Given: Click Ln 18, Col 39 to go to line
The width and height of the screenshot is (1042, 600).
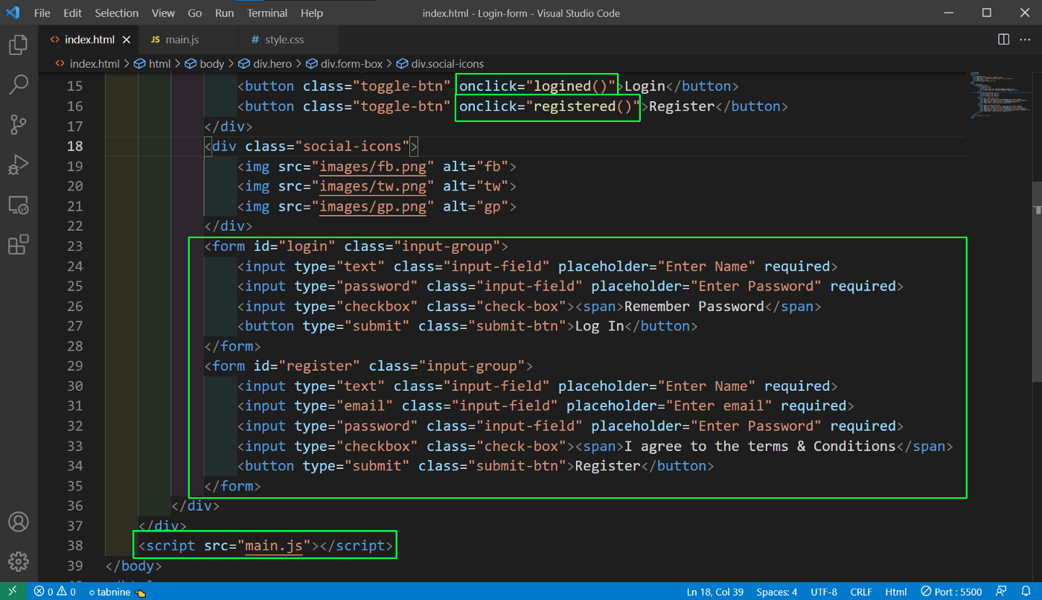Looking at the screenshot, I should (715, 592).
